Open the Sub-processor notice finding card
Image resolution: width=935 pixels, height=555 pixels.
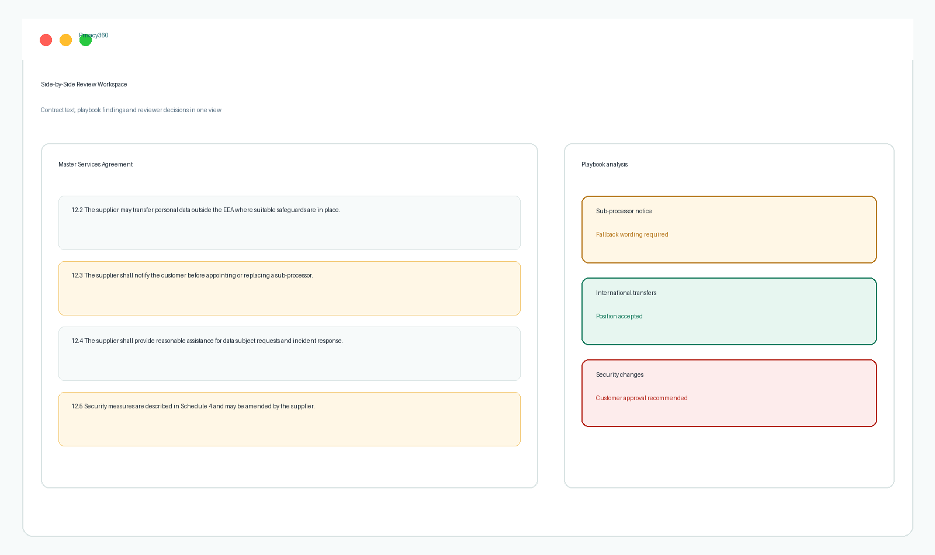click(x=729, y=230)
